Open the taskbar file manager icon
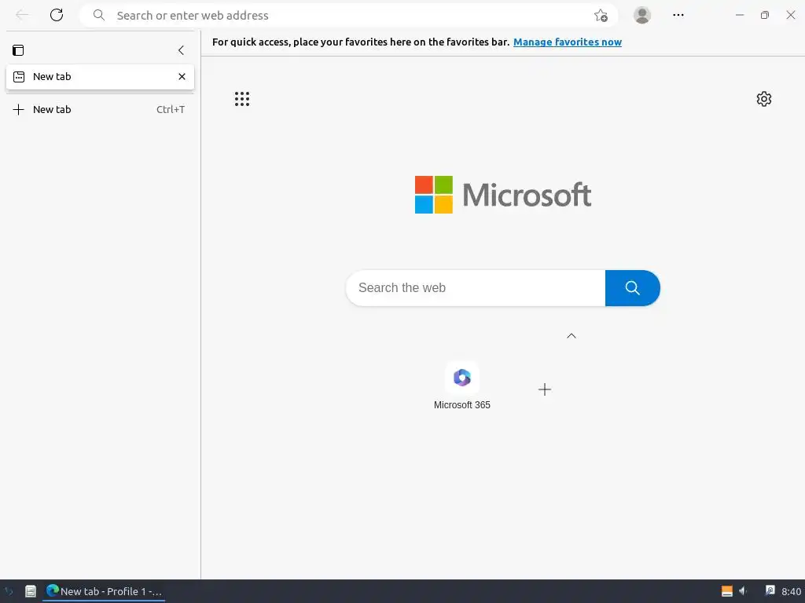Screen dimensions: 805x603 tap(31, 591)
